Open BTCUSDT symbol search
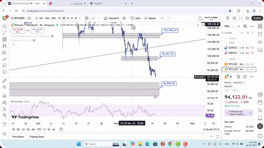 tap(18, 18)
